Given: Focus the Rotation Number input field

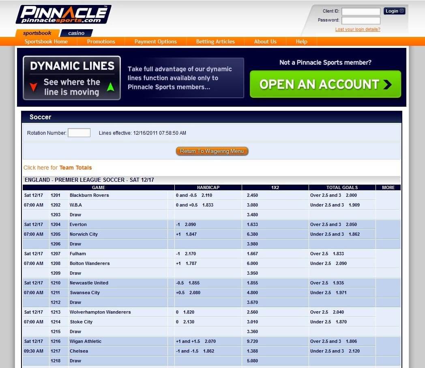Looking at the screenshot, I should click(x=79, y=133).
